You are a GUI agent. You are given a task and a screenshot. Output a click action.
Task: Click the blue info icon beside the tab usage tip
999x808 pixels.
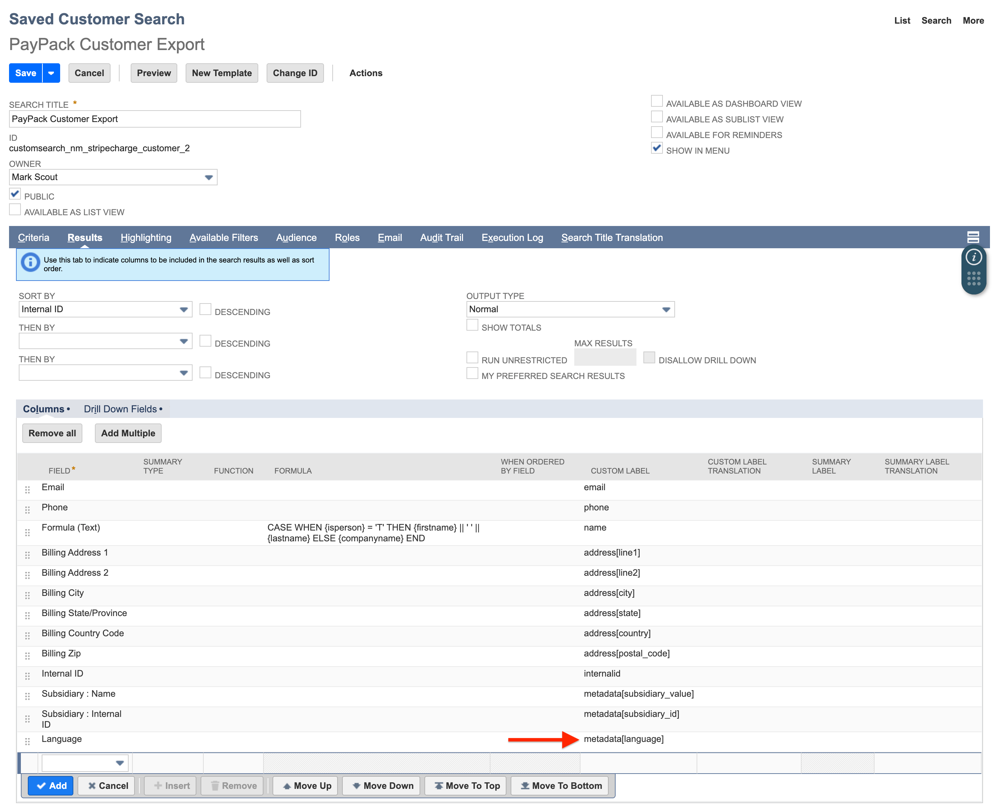30,262
